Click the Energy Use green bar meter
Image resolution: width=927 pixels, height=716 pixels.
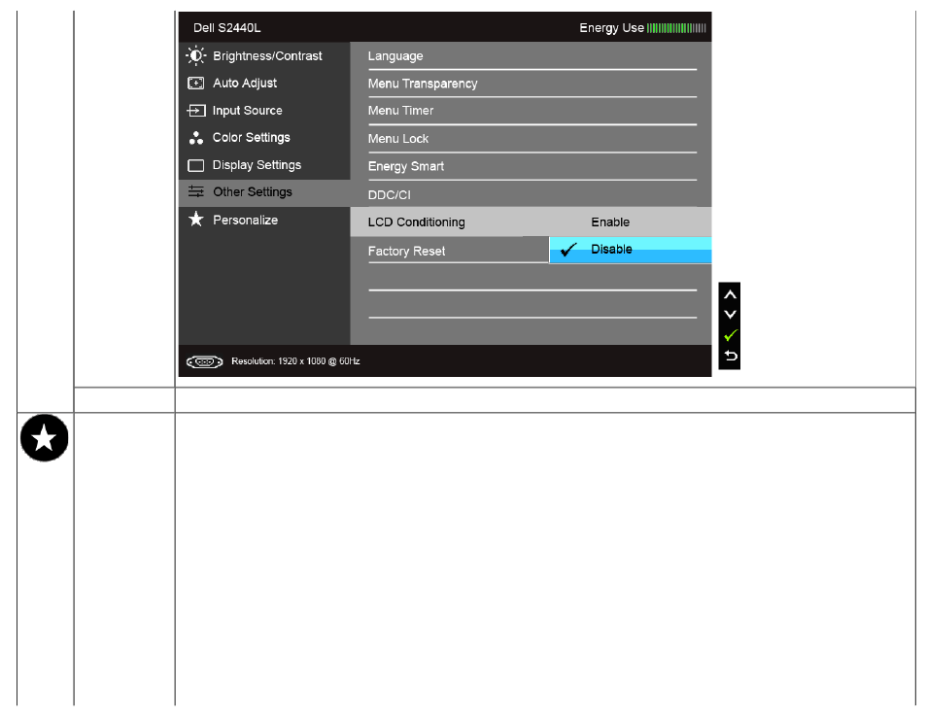pyautogui.click(x=676, y=28)
